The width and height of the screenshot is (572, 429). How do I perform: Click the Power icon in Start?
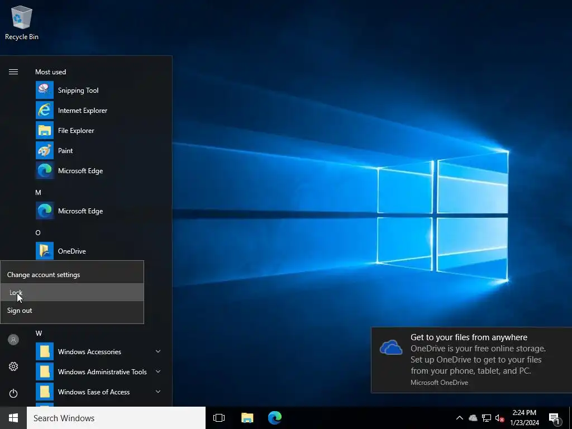point(13,393)
